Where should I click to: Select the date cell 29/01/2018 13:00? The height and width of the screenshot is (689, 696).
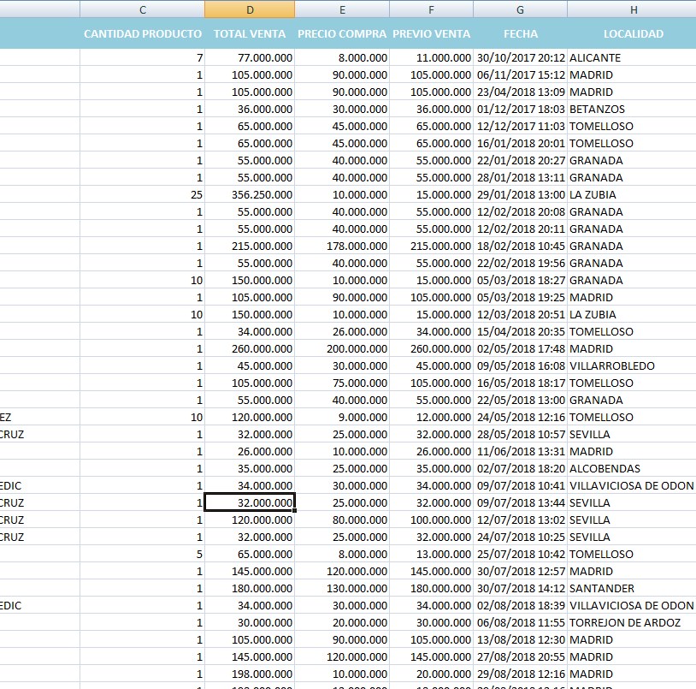[x=520, y=195]
